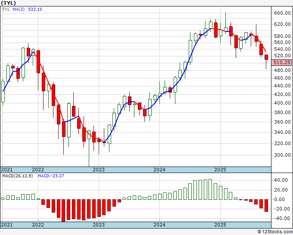
Task: Click the tallest green MACD bar near 40
Action: pos(210,189)
